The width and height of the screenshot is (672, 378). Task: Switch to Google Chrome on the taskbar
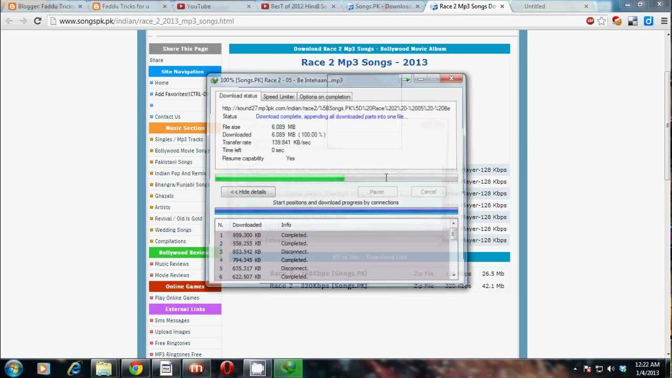point(135,369)
